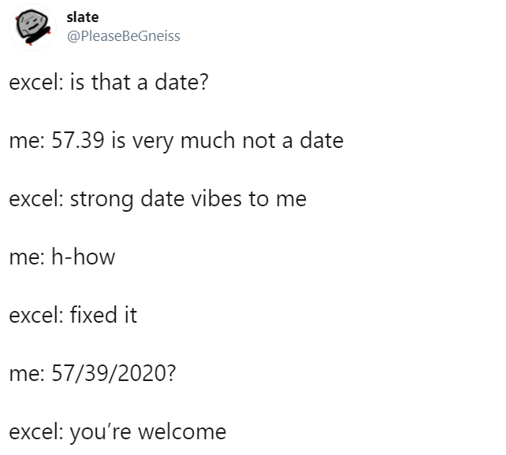Click the word "vibes" in the tweet

click(216, 198)
